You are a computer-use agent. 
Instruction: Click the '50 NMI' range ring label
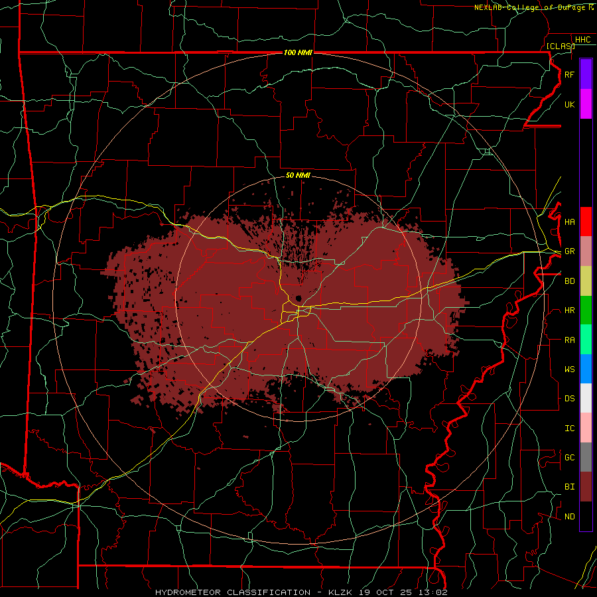(298, 175)
